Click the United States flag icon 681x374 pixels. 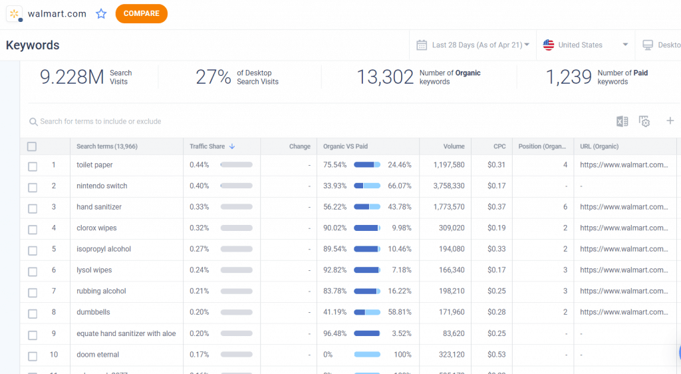click(549, 45)
